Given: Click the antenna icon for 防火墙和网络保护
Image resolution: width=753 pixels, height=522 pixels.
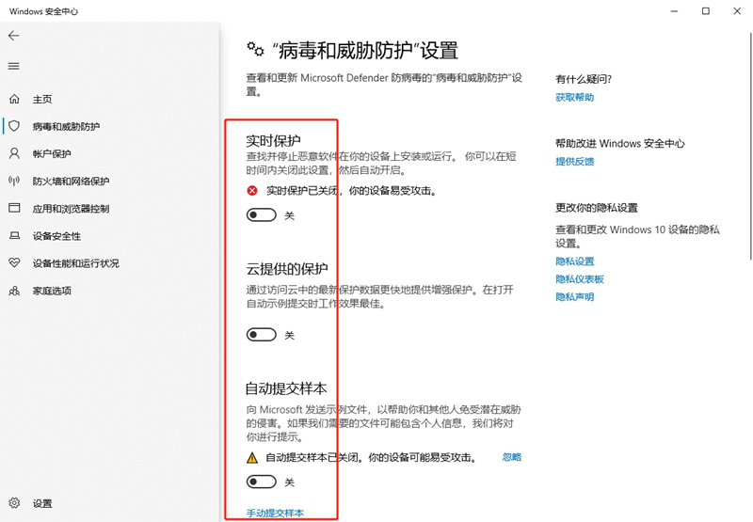Looking at the screenshot, I should click(14, 181).
